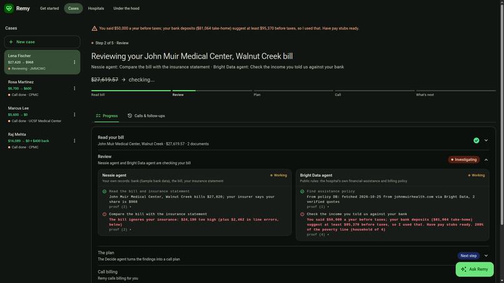Open proof (2) under Compare the bill step
Screen dimensions: 504x283
(120, 230)
